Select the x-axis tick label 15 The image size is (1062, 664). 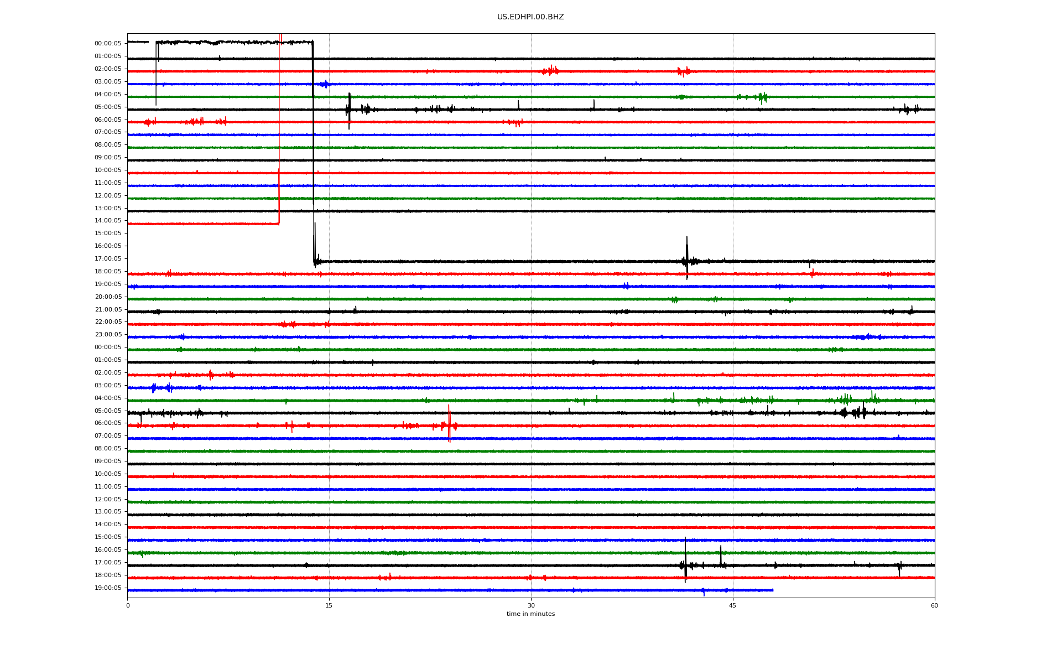pyautogui.click(x=329, y=605)
